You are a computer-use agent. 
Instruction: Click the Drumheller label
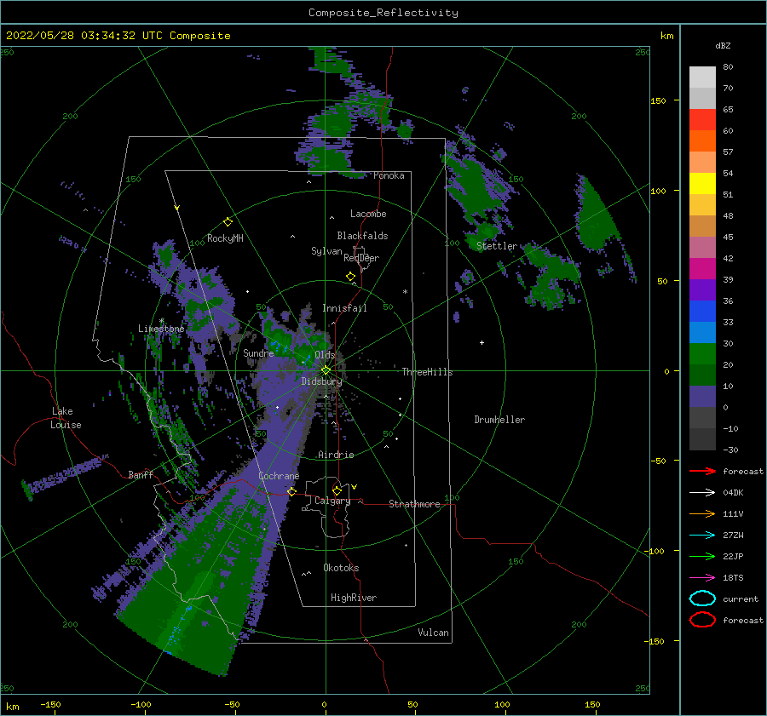499,420
